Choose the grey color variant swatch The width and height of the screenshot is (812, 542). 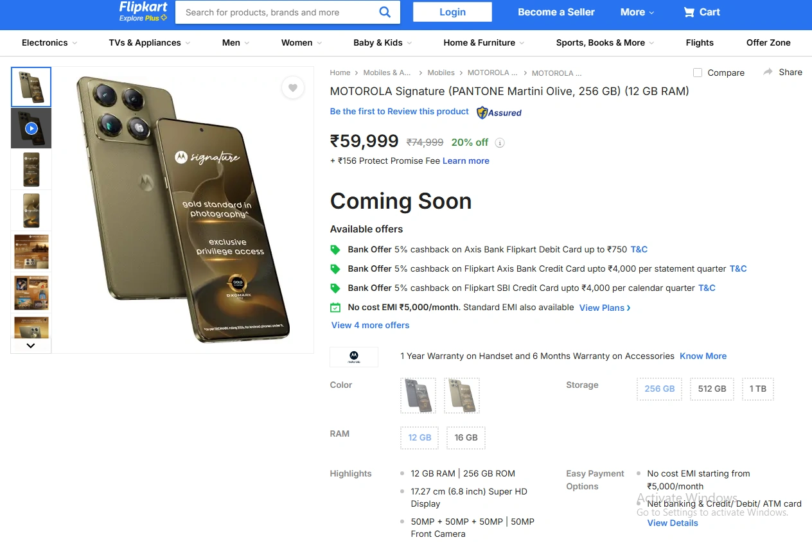[418, 395]
